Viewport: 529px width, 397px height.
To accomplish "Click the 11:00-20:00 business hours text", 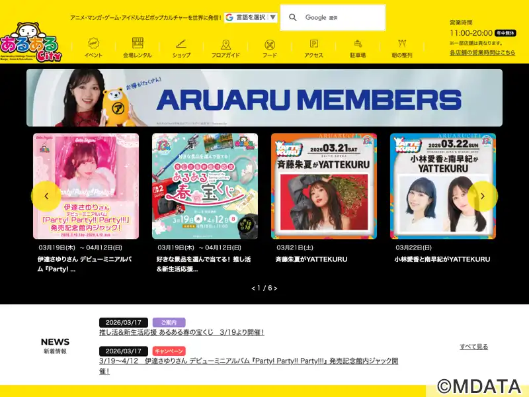I will 471,33.
